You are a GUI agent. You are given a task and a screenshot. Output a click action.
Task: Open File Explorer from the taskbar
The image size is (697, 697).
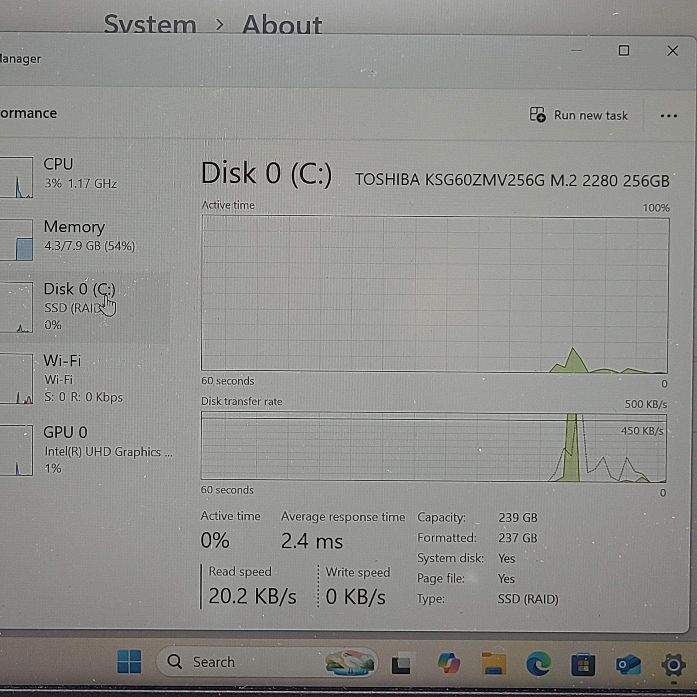pyautogui.click(x=494, y=664)
